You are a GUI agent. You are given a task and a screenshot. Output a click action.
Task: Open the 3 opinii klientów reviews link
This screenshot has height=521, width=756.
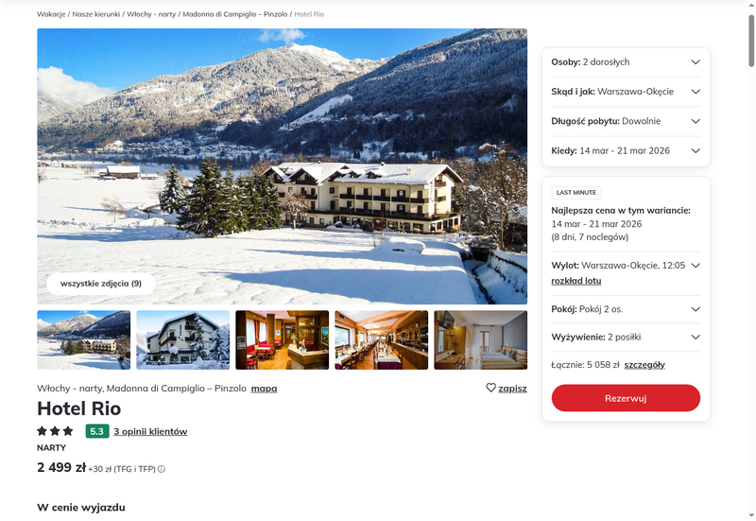coord(150,431)
